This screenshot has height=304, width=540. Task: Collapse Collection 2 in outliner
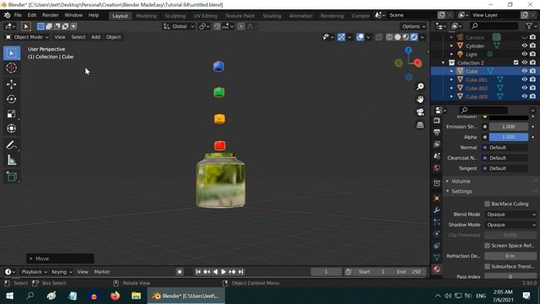(443, 62)
